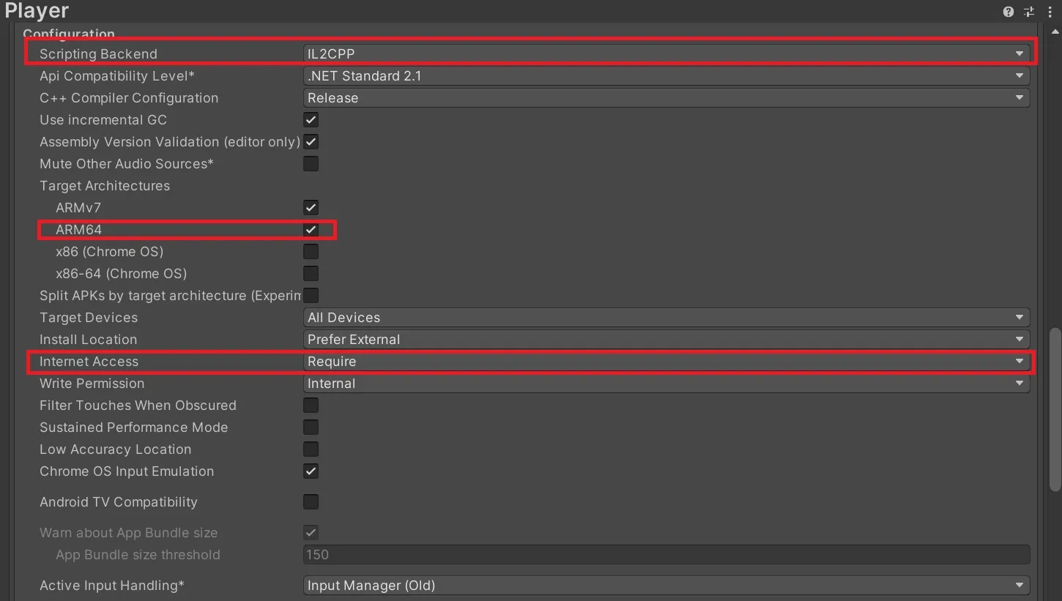The image size is (1062, 601).
Task: Expand the Api Compatibility Level dropdown
Action: (x=666, y=76)
